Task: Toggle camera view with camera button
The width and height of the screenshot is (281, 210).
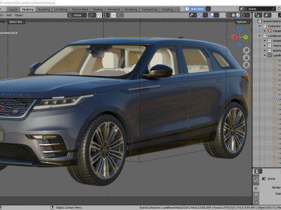Action: click(x=246, y=65)
